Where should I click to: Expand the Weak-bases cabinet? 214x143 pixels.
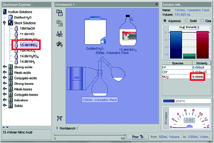(4, 89)
